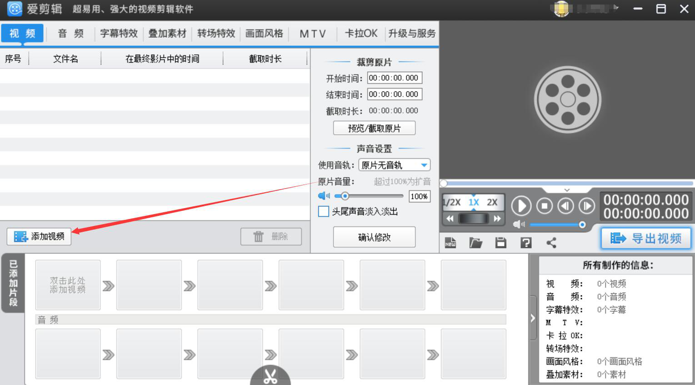This screenshot has height=385, width=695.
Task: Open the 使用音轨 audio track dropdown
Action: click(394, 165)
